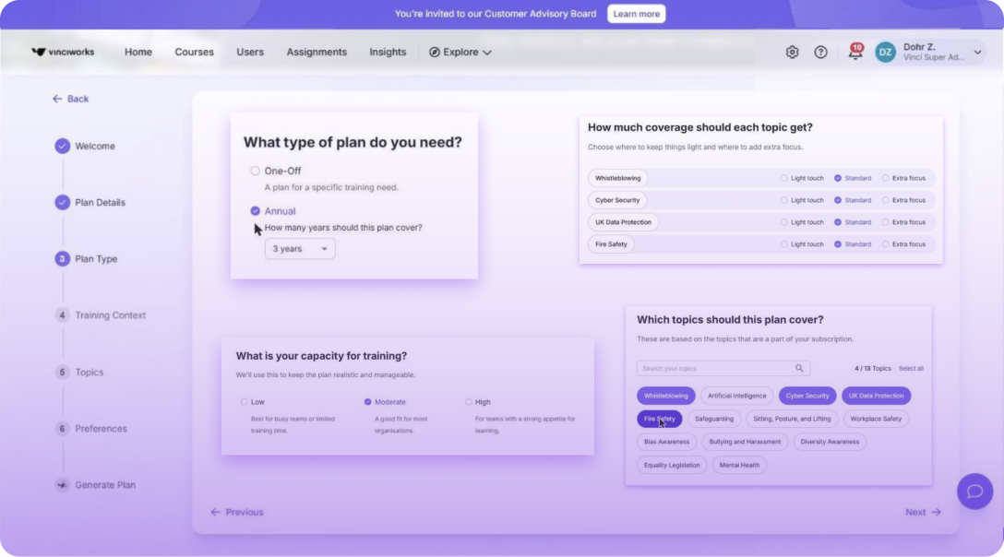
Task: Return to the Previous step
Action: click(x=237, y=512)
